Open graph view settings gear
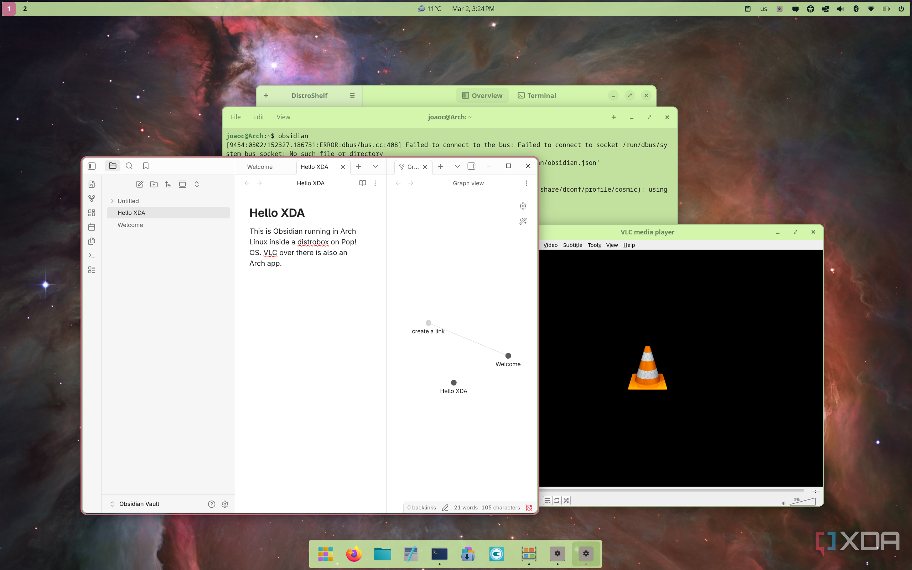The width and height of the screenshot is (912, 570). point(523,206)
